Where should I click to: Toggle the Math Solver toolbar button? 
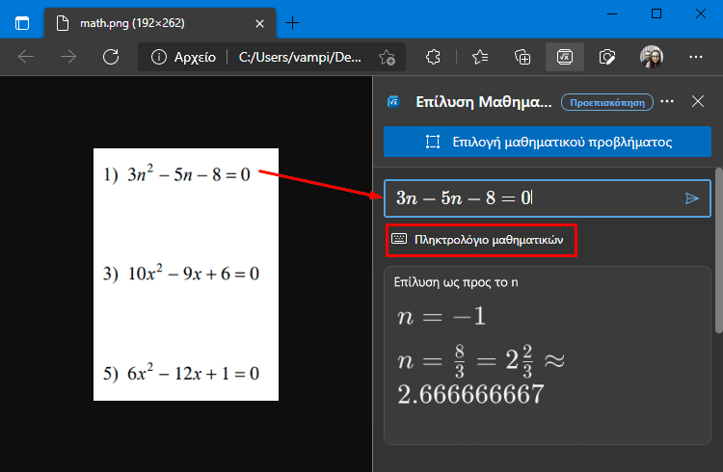565,57
